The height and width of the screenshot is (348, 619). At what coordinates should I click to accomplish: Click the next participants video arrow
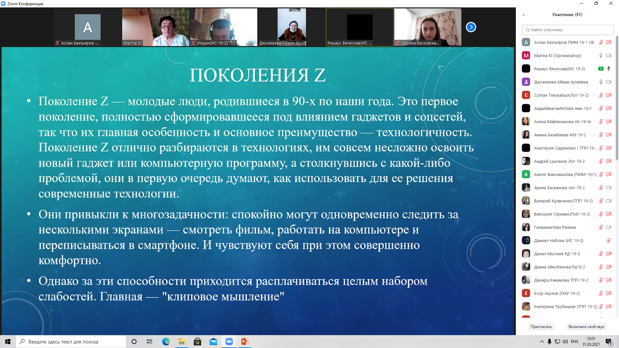click(471, 27)
